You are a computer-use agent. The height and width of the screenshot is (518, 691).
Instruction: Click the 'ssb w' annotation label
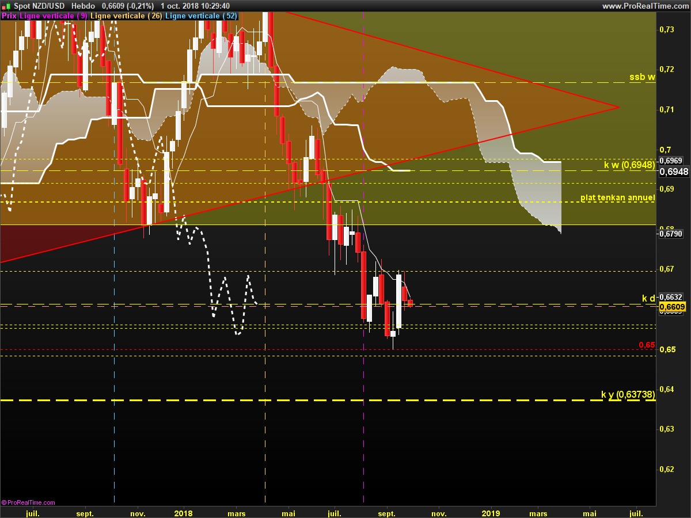coord(642,77)
